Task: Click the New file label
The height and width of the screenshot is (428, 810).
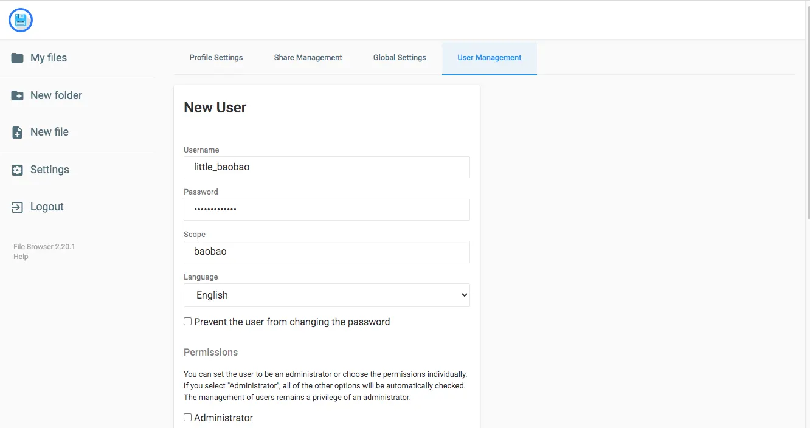Action: (49, 132)
